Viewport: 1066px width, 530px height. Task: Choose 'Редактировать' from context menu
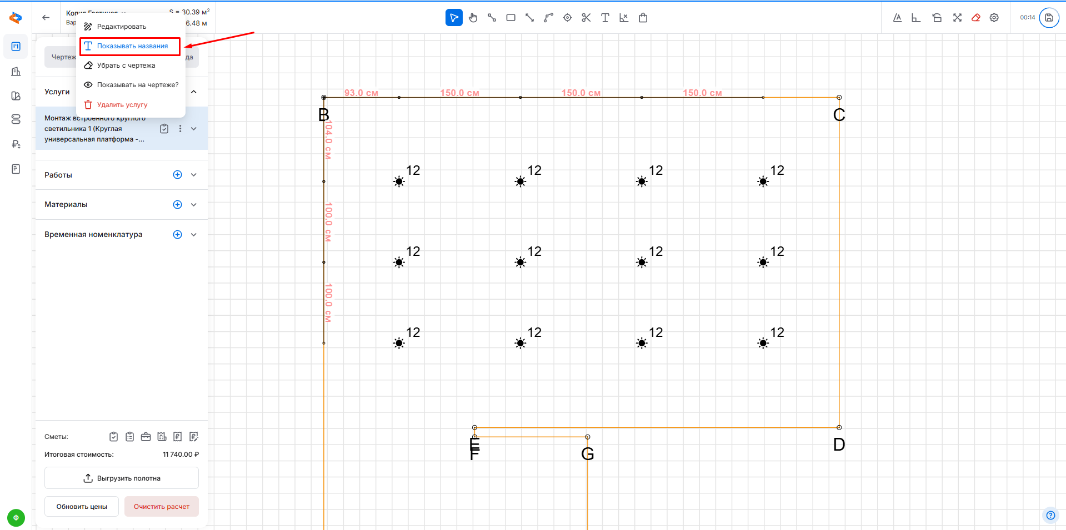[x=121, y=27]
